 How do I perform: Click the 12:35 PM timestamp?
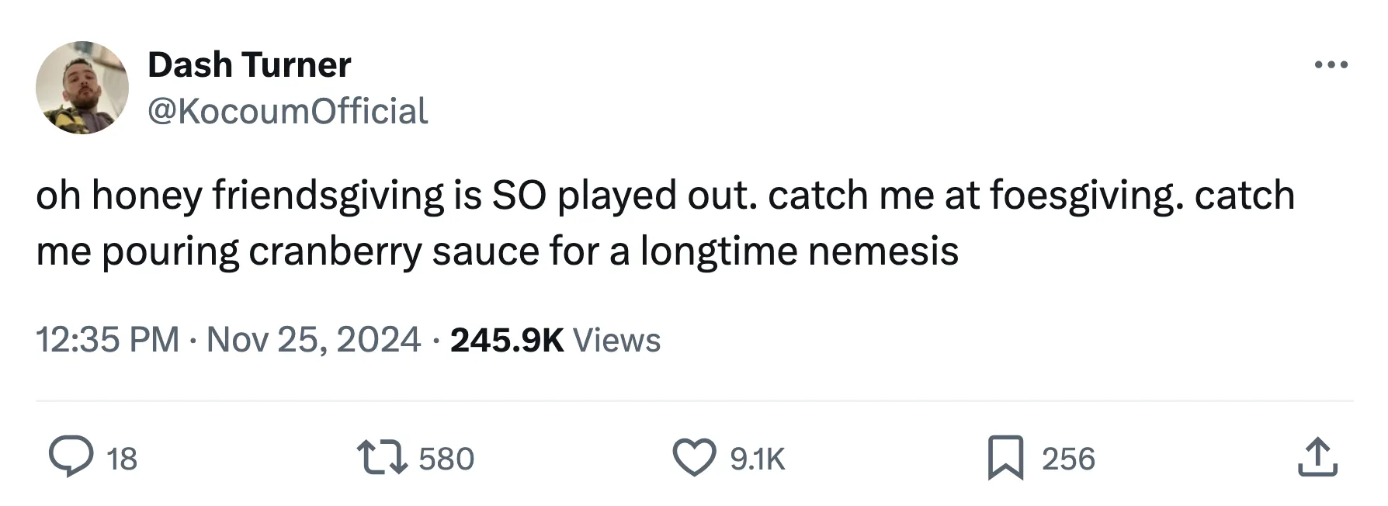tap(107, 340)
